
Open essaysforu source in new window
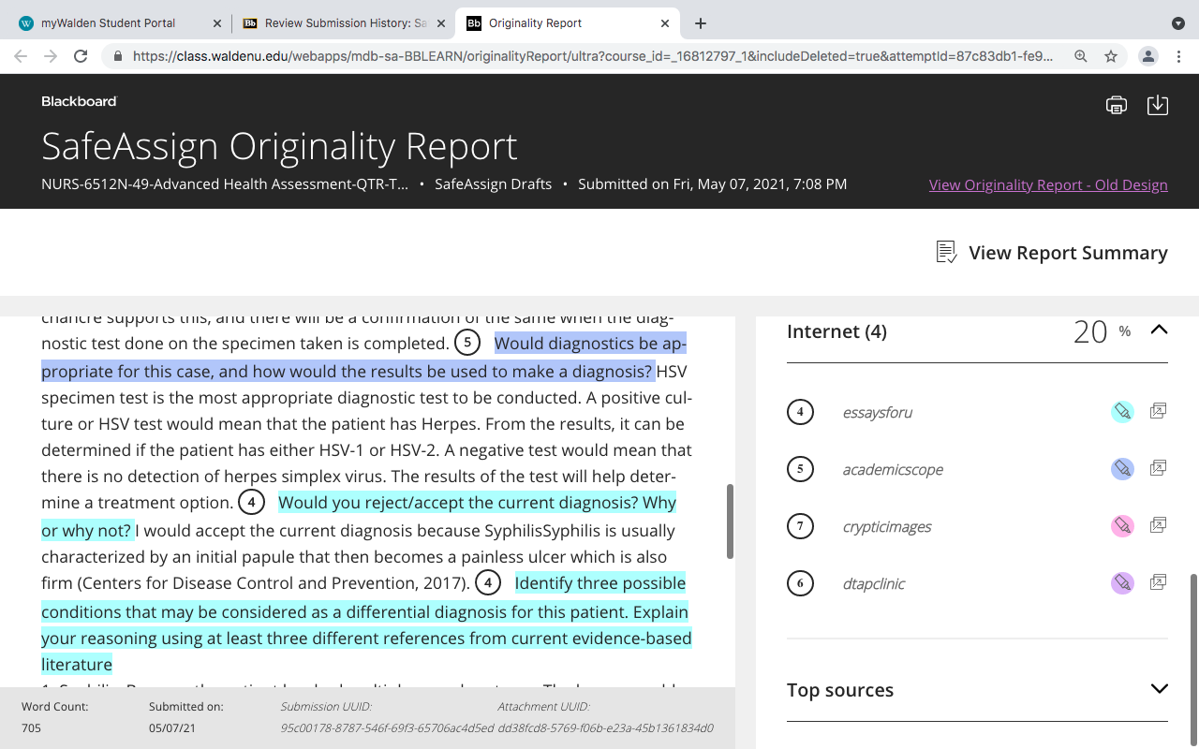1159,411
